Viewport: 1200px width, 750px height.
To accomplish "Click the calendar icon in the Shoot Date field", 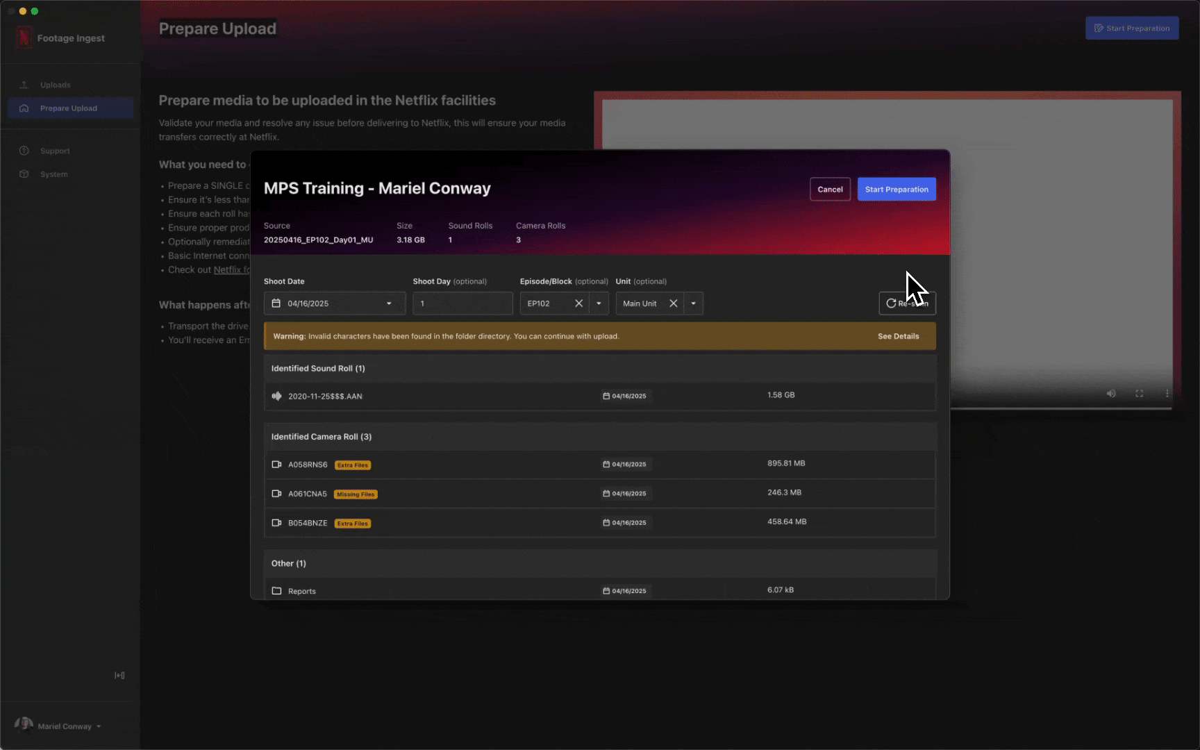I will [x=276, y=303].
